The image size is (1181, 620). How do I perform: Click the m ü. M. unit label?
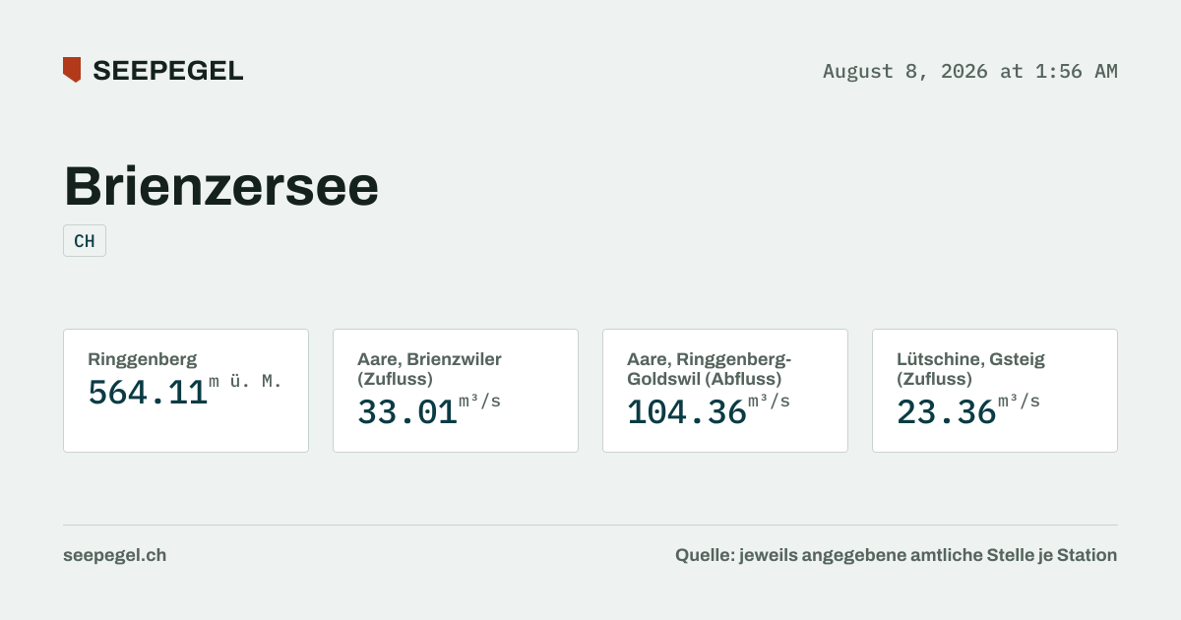click(x=245, y=382)
